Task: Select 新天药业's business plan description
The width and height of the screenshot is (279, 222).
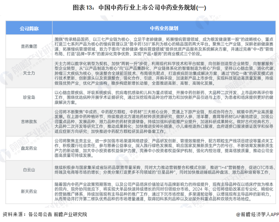Action: (164, 192)
